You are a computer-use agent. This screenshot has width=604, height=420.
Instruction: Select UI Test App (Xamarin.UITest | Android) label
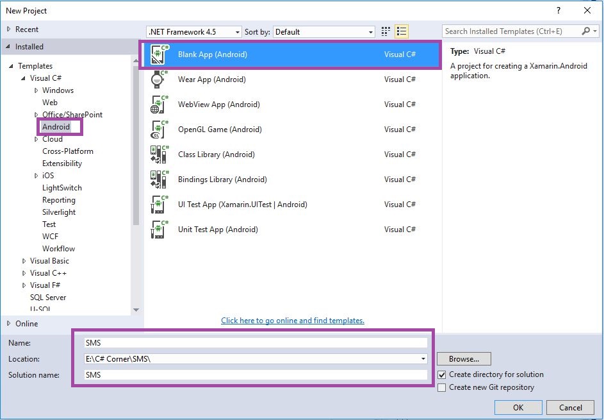(x=243, y=205)
